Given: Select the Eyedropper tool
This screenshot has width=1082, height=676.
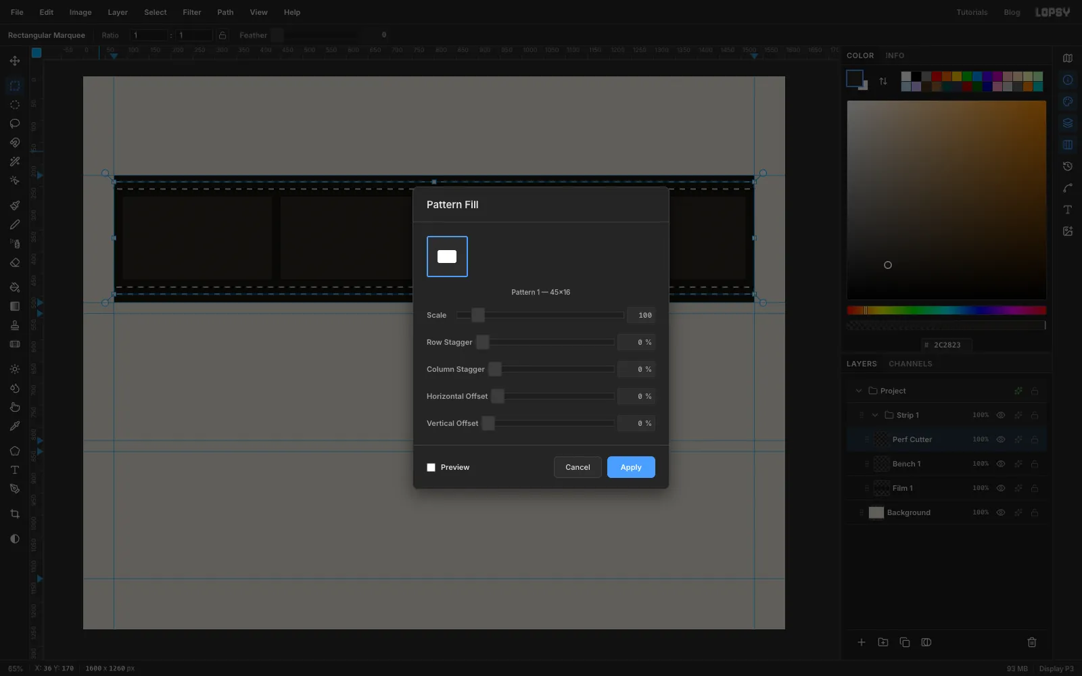Looking at the screenshot, I should 14,426.
